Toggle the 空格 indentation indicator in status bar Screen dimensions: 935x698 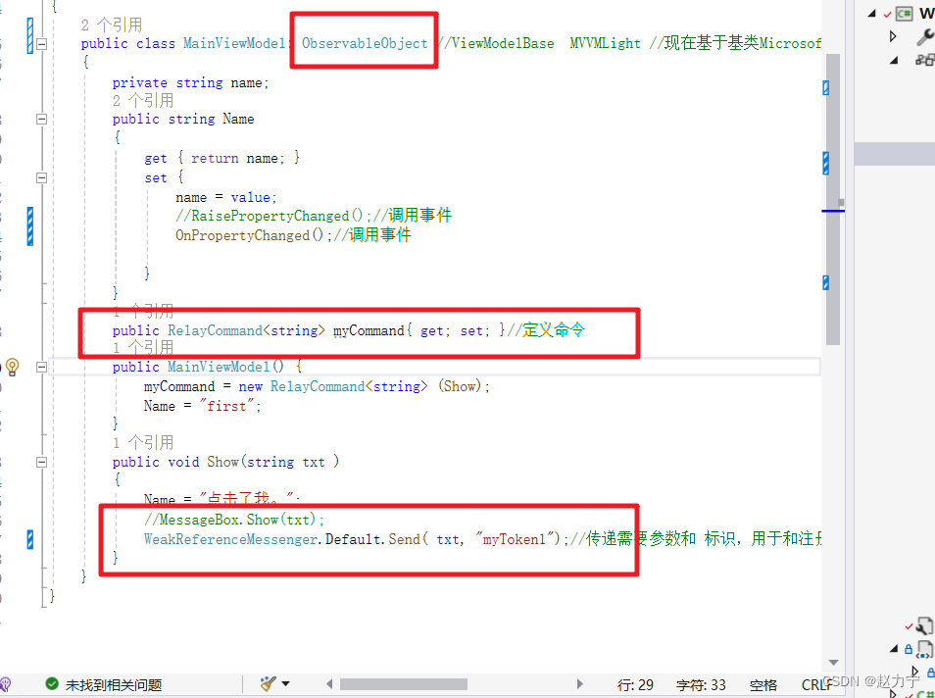(x=763, y=684)
